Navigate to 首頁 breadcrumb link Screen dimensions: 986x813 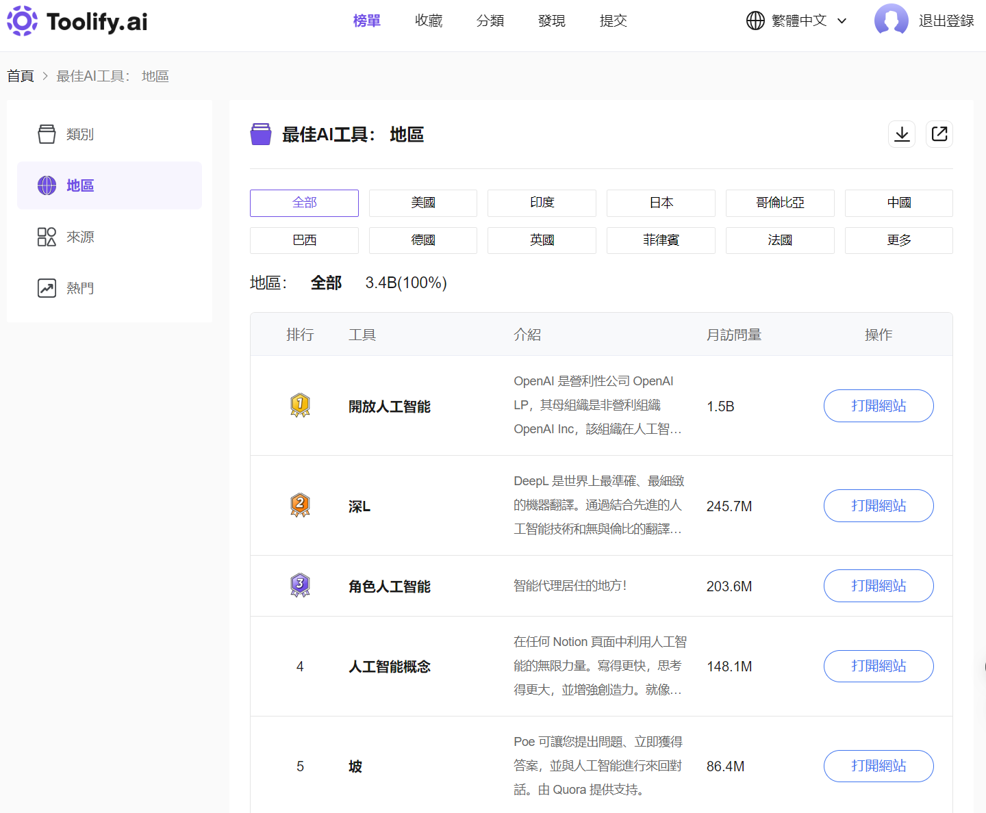pos(20,76)
